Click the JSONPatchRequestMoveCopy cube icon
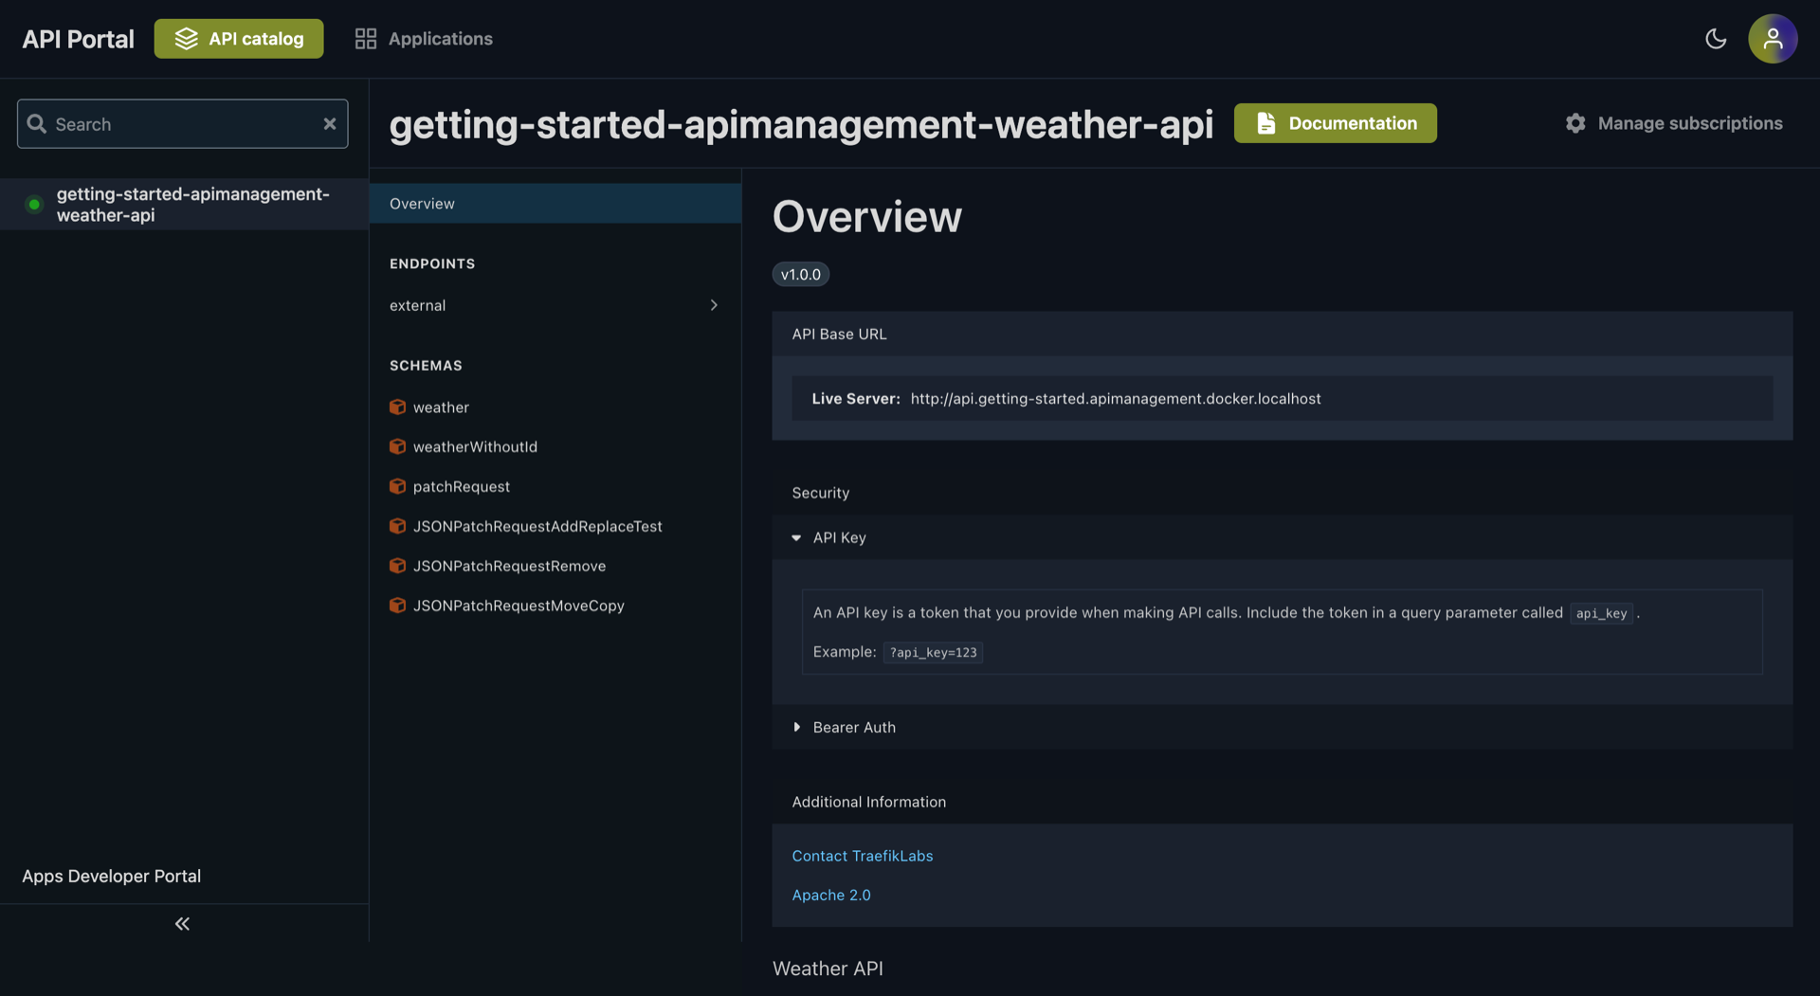 pos(398,607)
